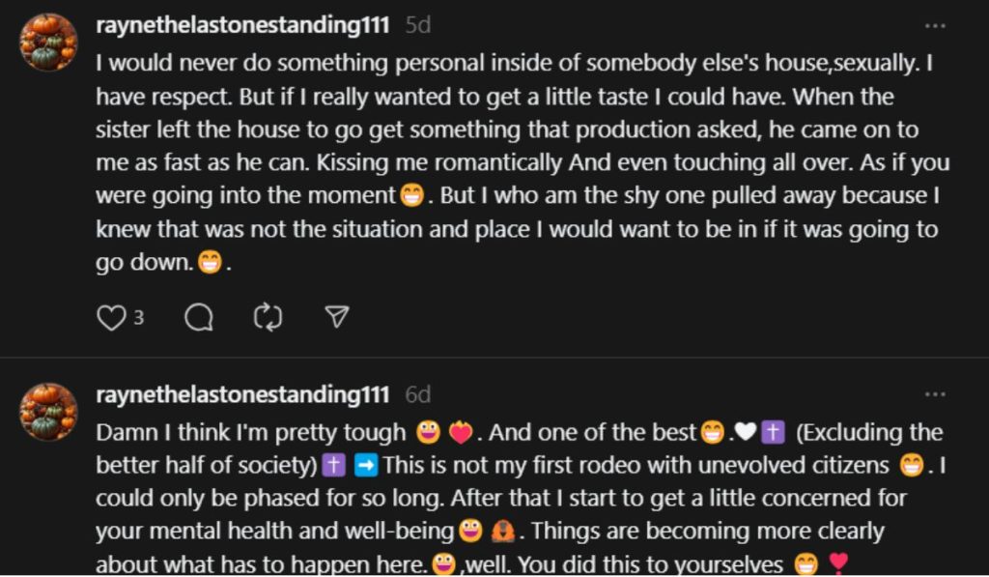Open the reply bubble on the first post
This screenshot has width=989, height=577.
click(199, 317)
